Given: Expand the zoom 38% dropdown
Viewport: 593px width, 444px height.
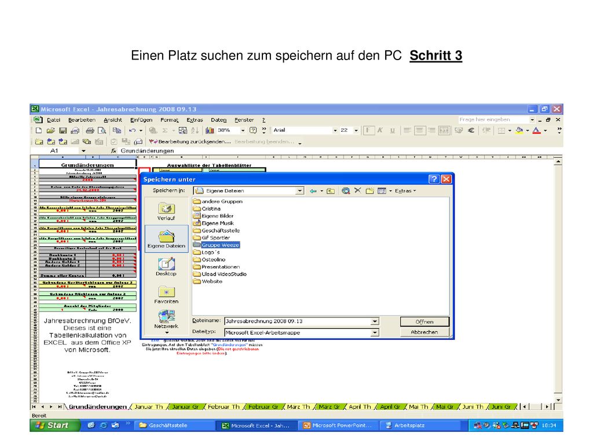Looking at the screenshot, I should pos(243,130).
